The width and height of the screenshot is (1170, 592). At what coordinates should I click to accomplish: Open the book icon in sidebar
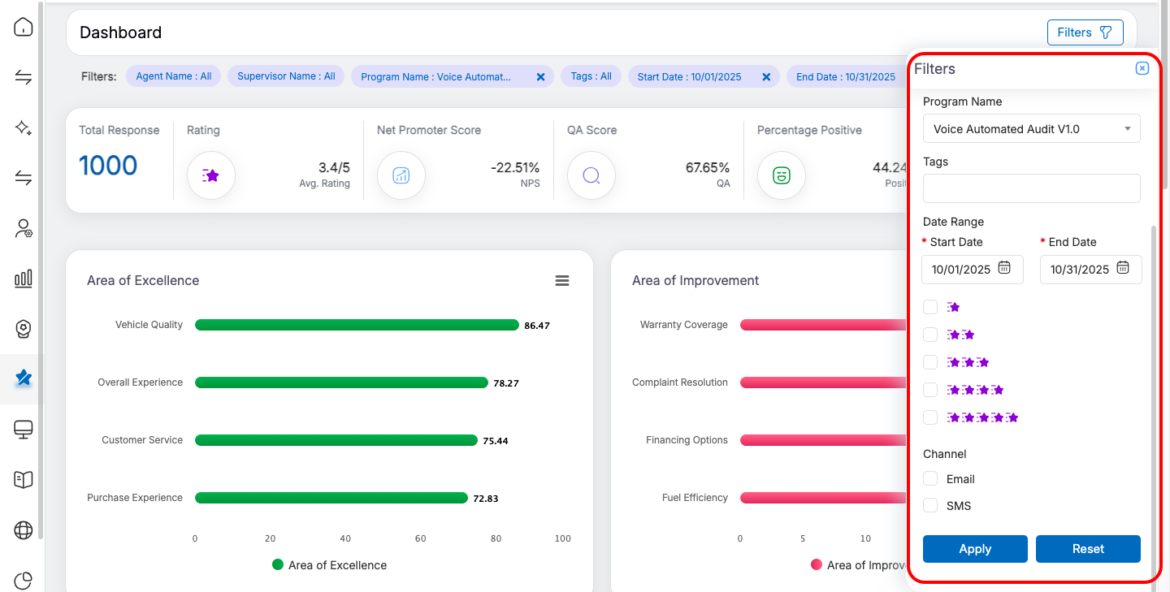(x=24, y=480)
